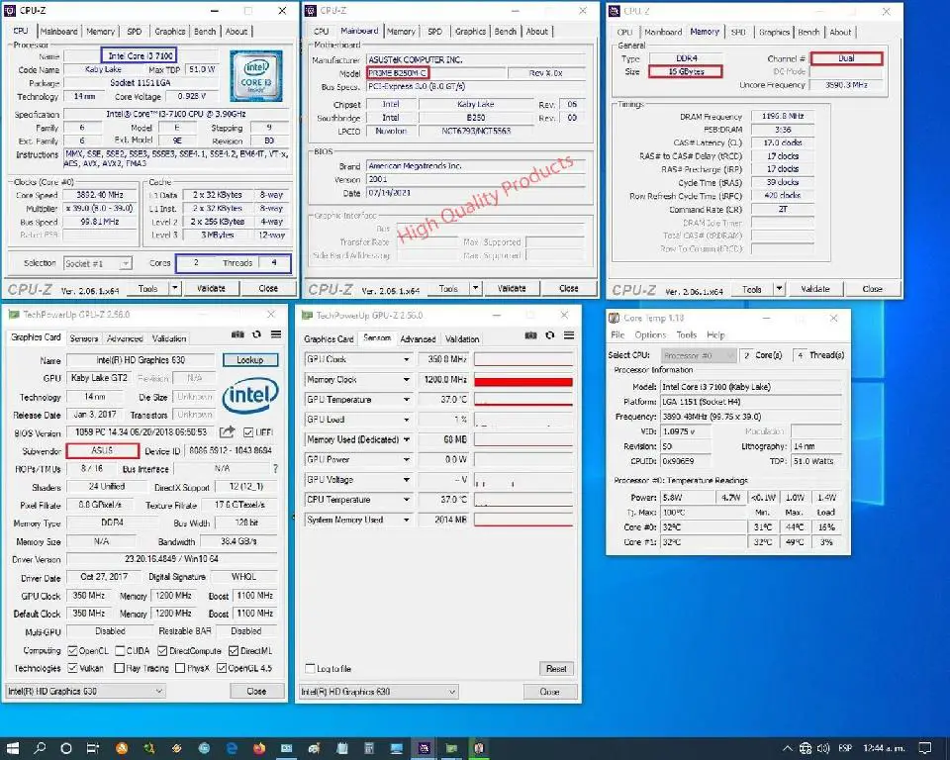The image size is (950, 760).
Task: Toggle the CUDA checkbox
Action: (x=120, y=651)
